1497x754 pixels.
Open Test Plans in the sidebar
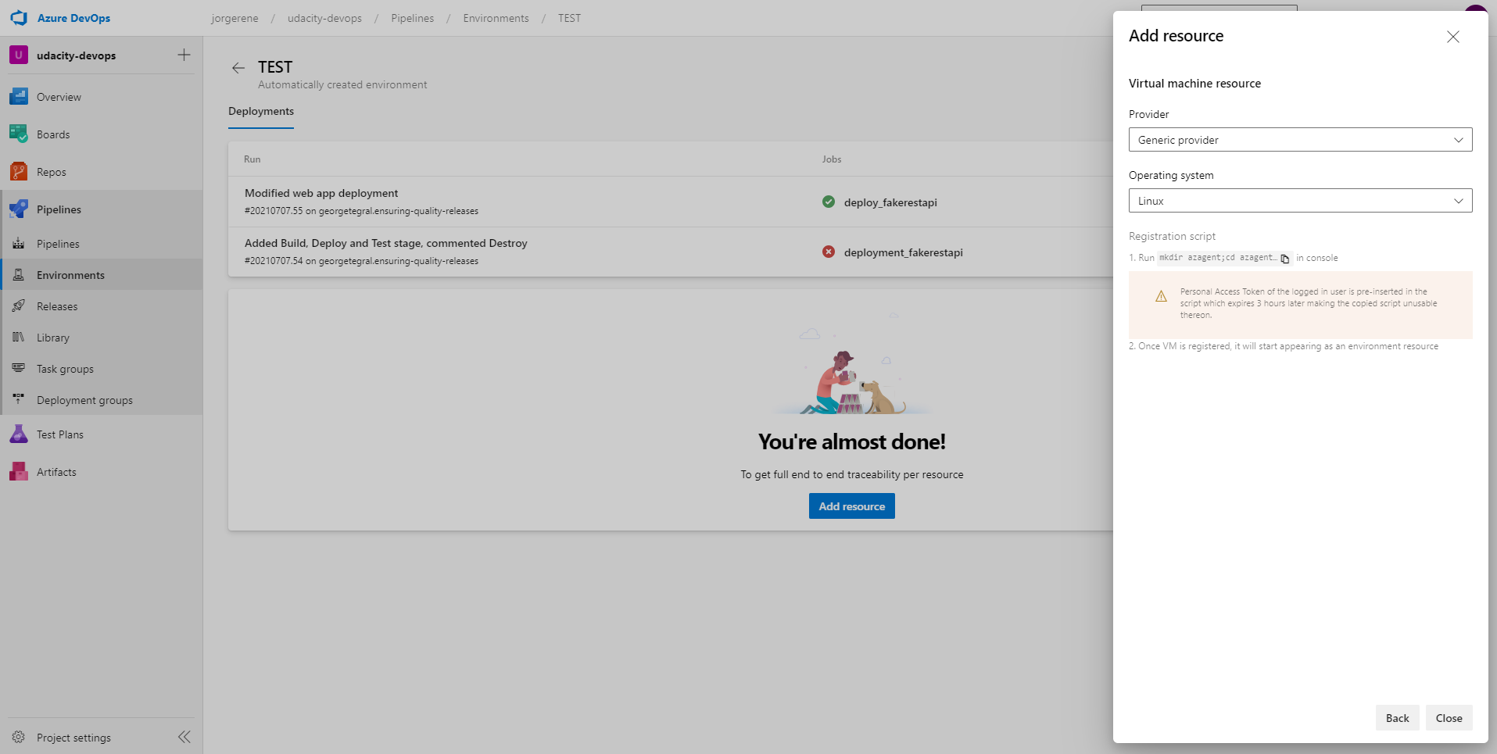[102, 434]
